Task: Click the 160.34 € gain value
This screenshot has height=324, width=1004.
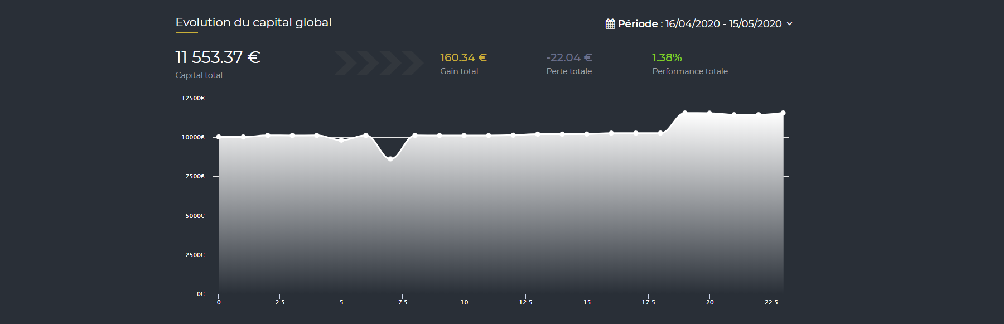Action: click(x=464, y=57)
